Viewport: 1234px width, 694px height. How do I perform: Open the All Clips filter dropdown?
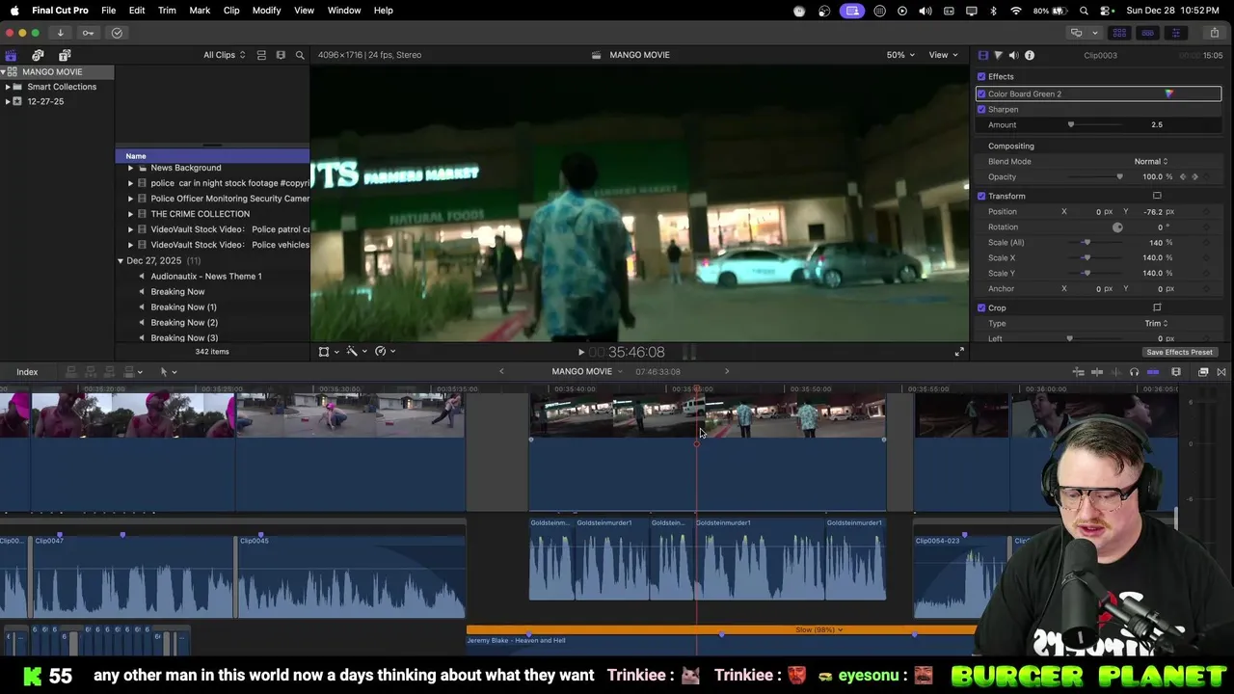coord(224,55)
